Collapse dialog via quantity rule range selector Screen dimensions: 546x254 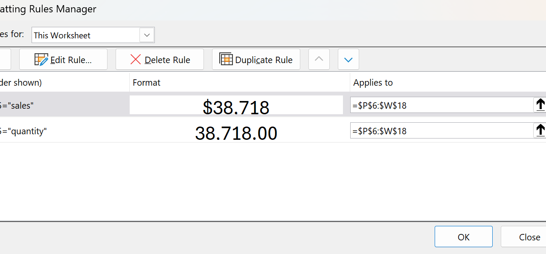click(540, 130)
